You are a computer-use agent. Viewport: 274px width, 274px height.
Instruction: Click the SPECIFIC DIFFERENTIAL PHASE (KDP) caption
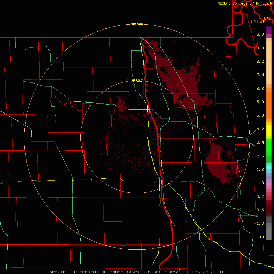(95, 272)
